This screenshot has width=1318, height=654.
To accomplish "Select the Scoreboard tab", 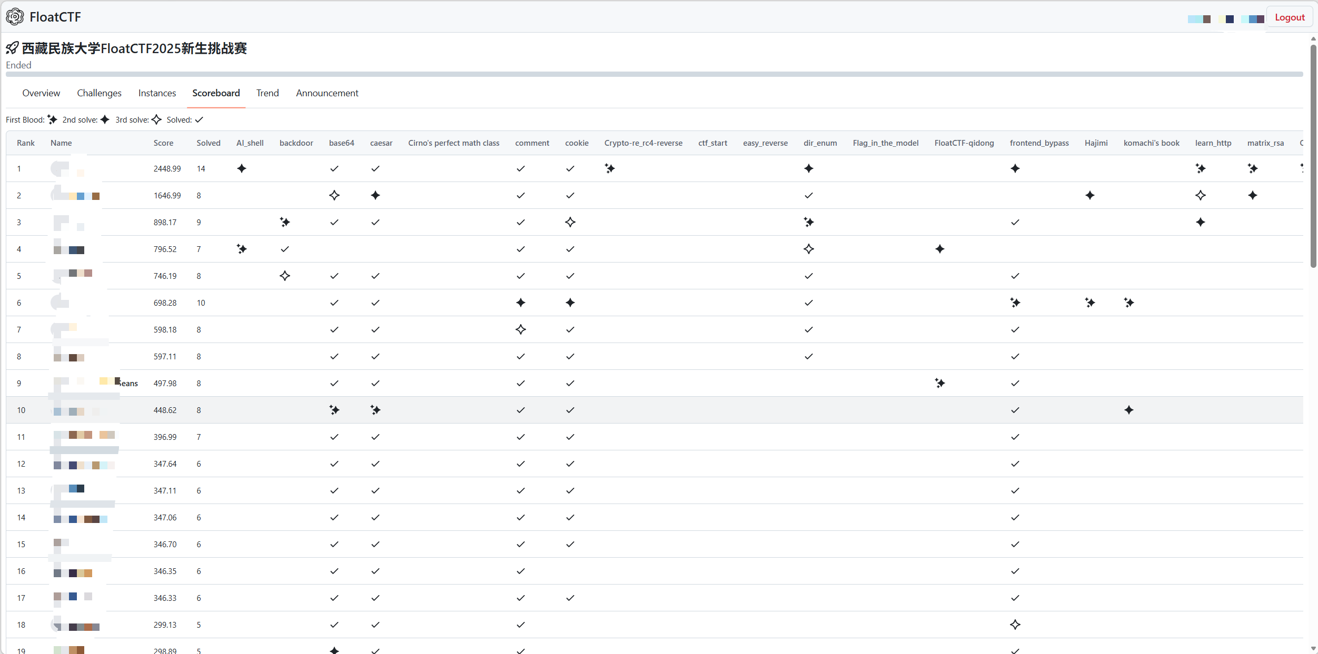I will point(216,93).
